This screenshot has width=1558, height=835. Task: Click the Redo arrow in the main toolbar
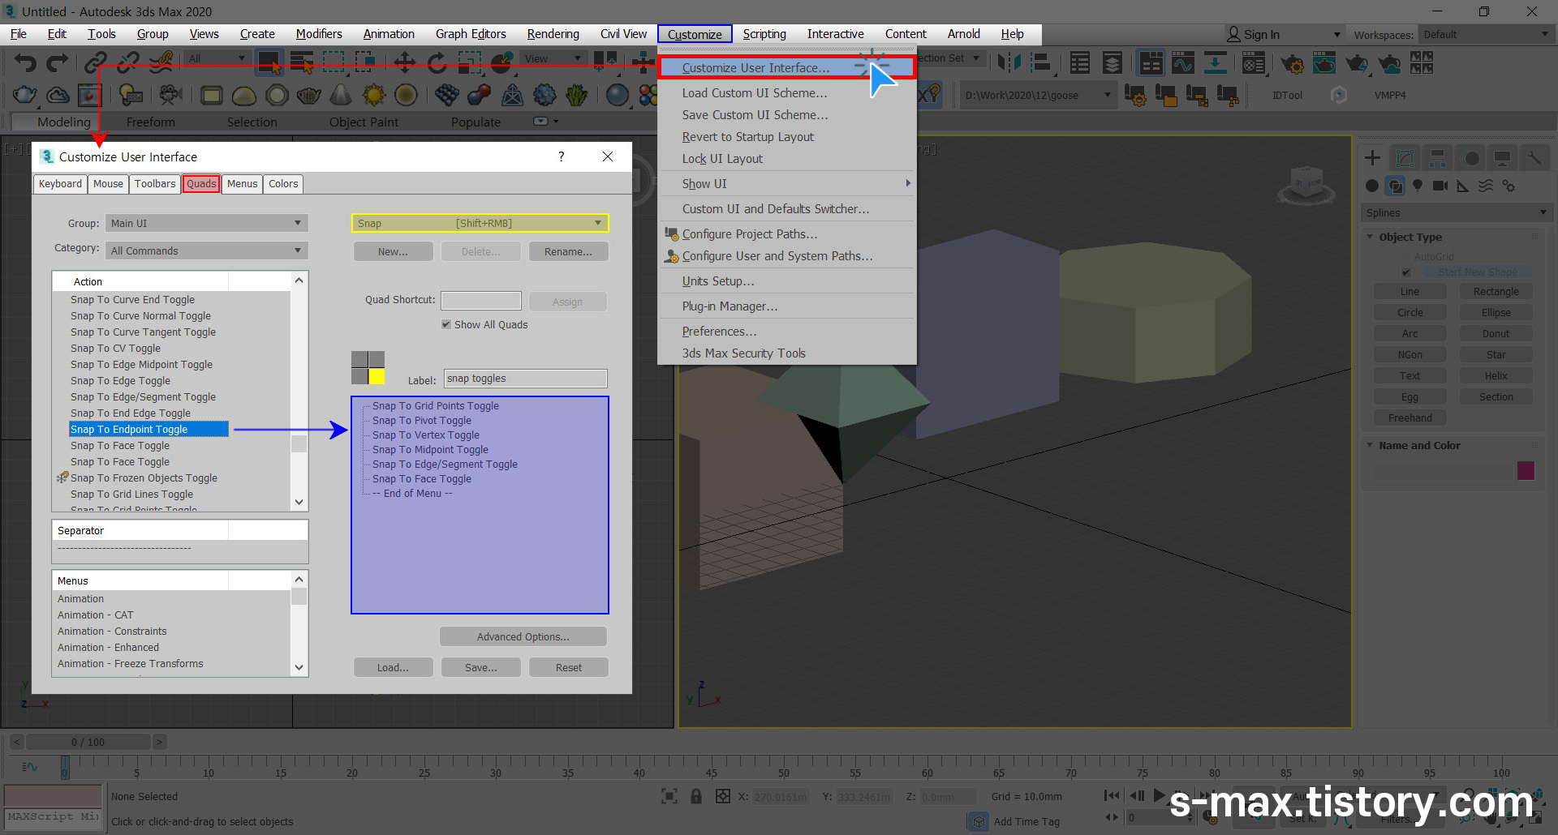click(57, 62)
